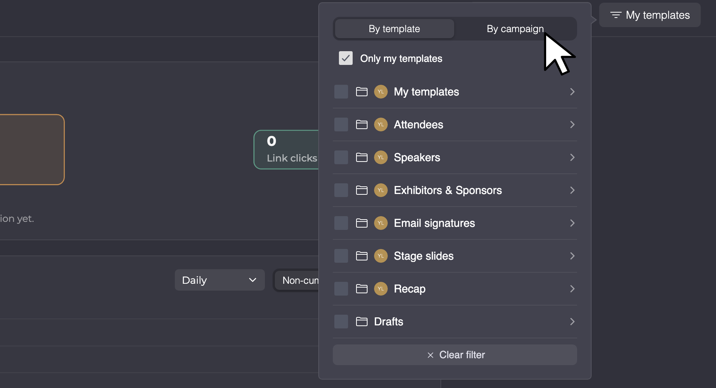Viewport: 716px width, 388px height.
Task: Switch to the By template tab
Action: pyautogui.click(x=394, y=29)
